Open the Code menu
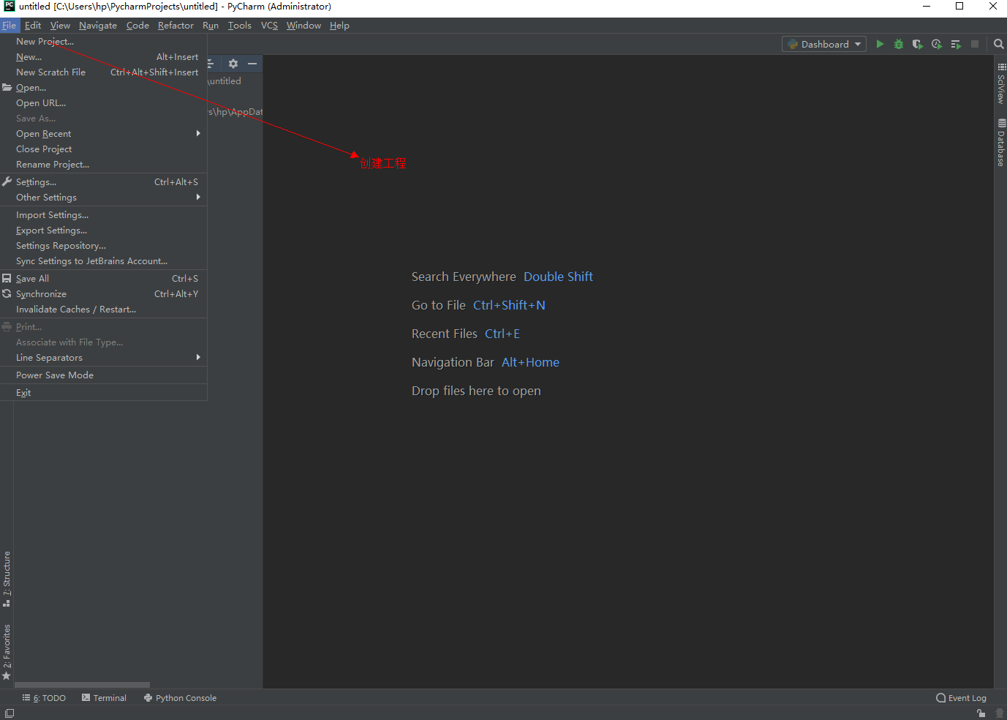The width and height of the screenshot is (1007, 720). point(137,26)
